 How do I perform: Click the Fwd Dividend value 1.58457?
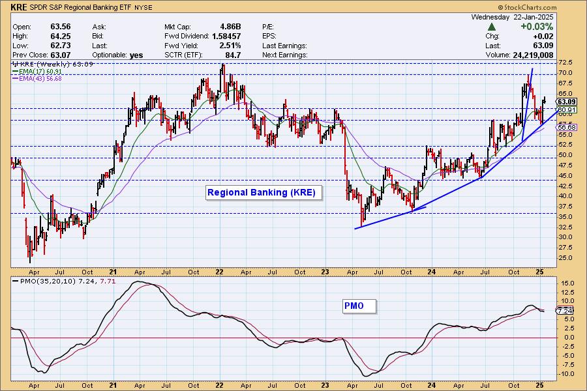(x=226, y=36)
